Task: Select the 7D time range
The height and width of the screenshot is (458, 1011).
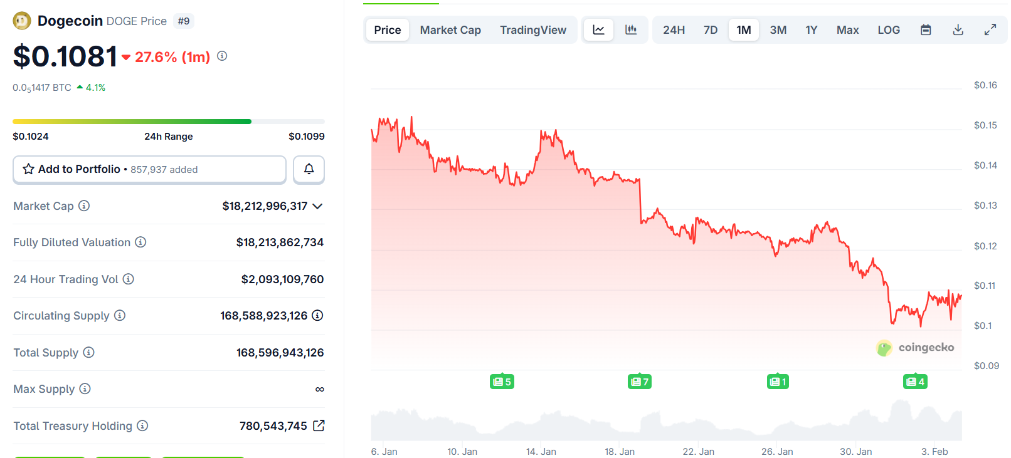Action: pyautogui.click(x=710, y=30)
